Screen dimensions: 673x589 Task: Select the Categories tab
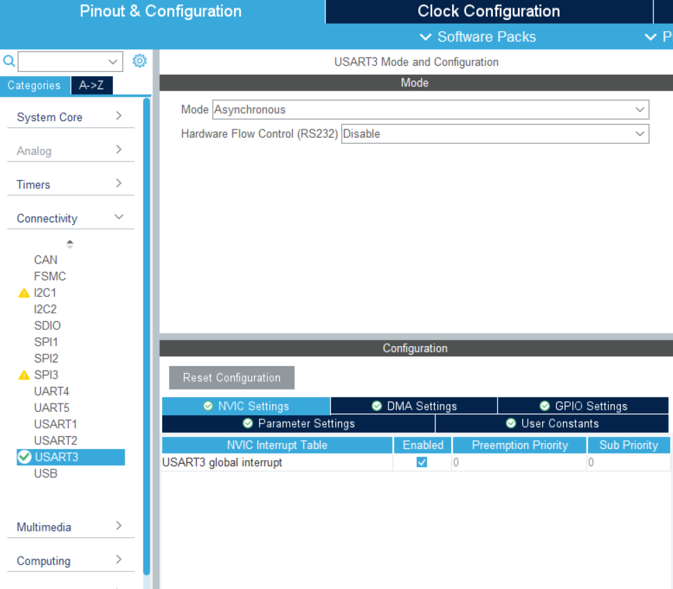[x=35, y=85]
